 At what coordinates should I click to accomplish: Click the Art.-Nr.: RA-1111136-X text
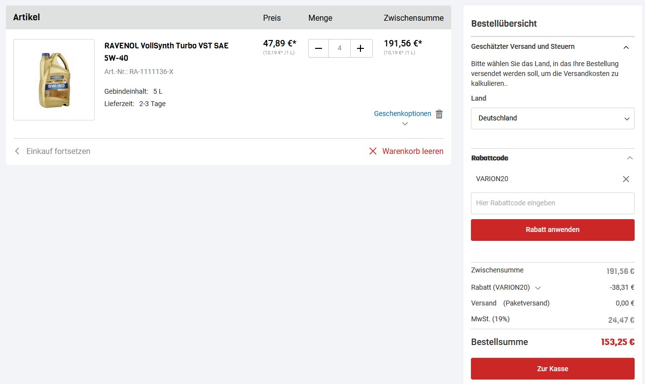139,72
